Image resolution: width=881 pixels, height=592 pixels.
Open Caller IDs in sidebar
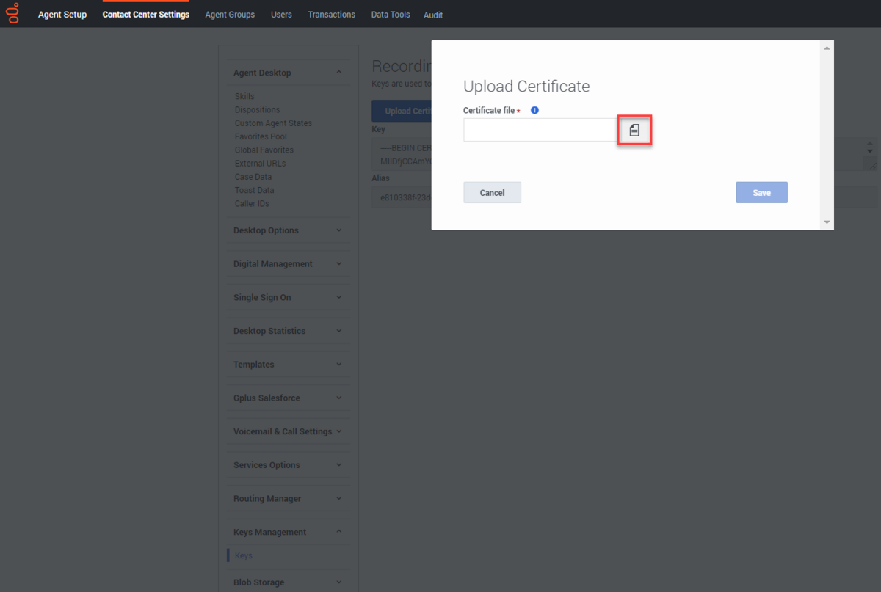point(252,203)
